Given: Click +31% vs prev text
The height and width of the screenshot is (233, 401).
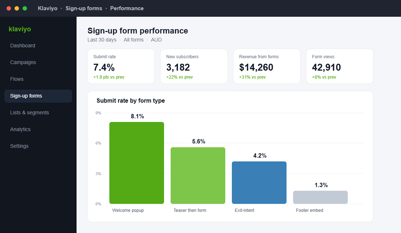Looking at the screenshot, I should click(252, 77).
